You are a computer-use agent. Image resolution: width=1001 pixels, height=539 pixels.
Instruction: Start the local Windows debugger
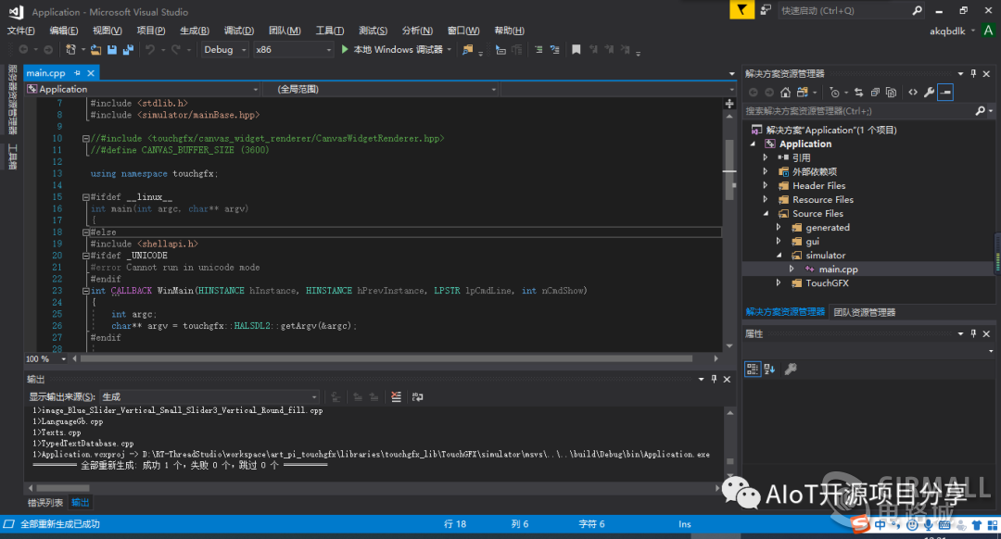point(392,50)
